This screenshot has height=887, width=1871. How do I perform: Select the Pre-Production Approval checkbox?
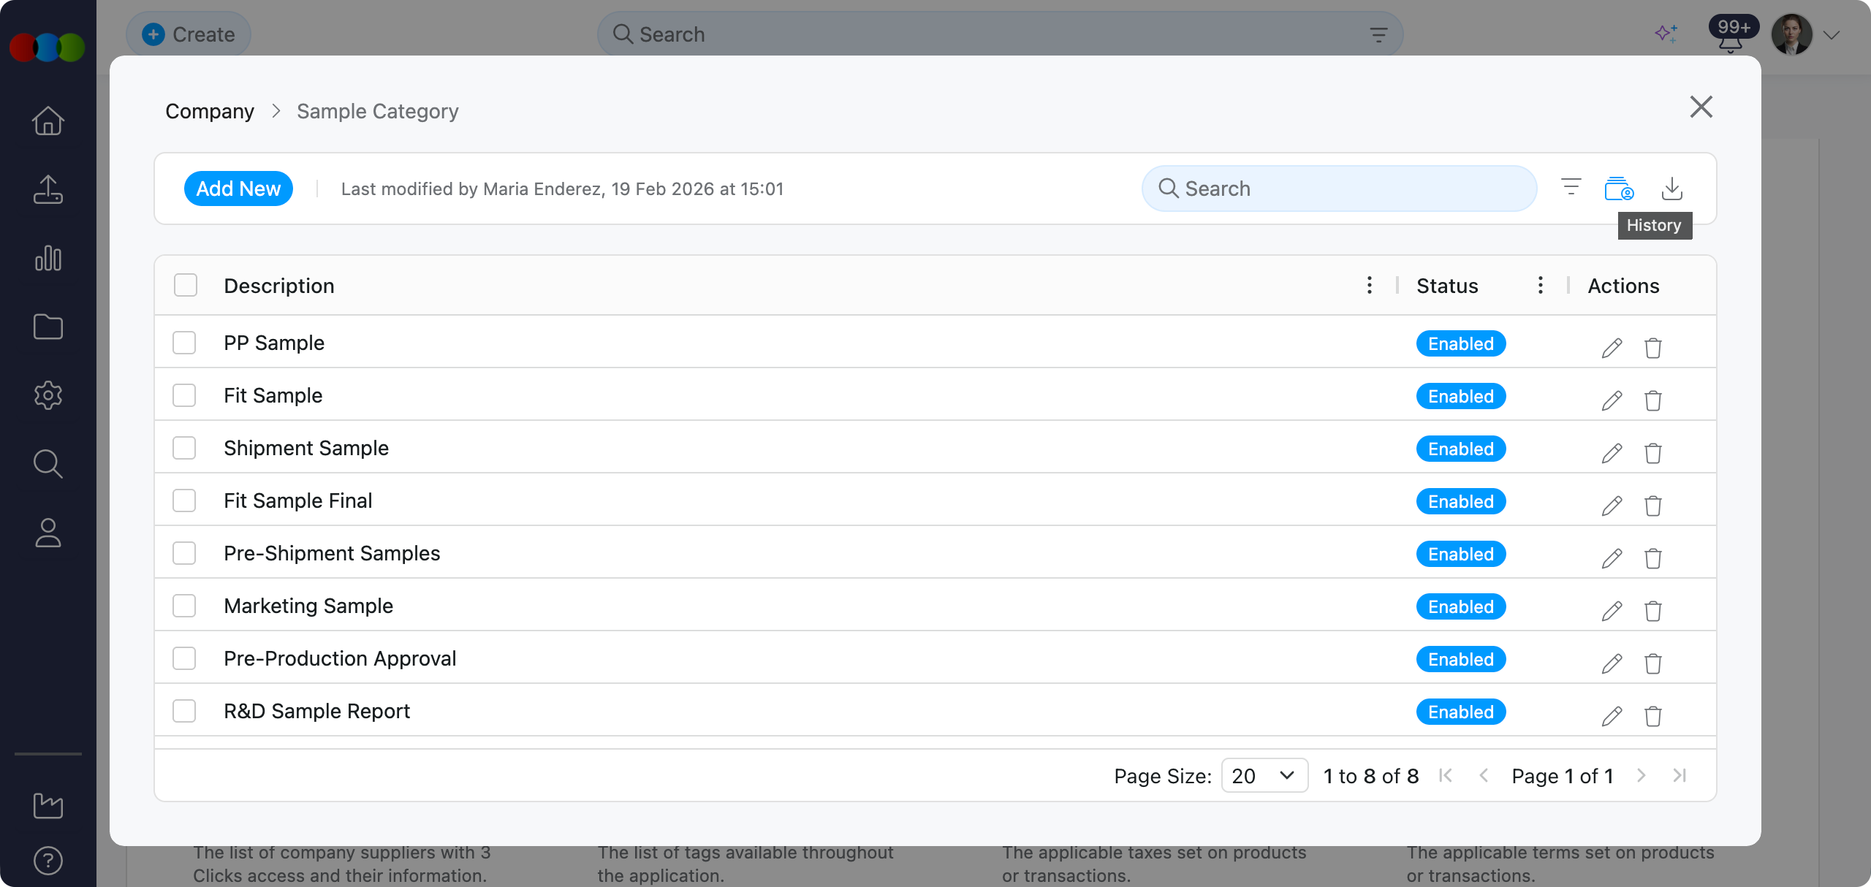(x=184, y=658)
